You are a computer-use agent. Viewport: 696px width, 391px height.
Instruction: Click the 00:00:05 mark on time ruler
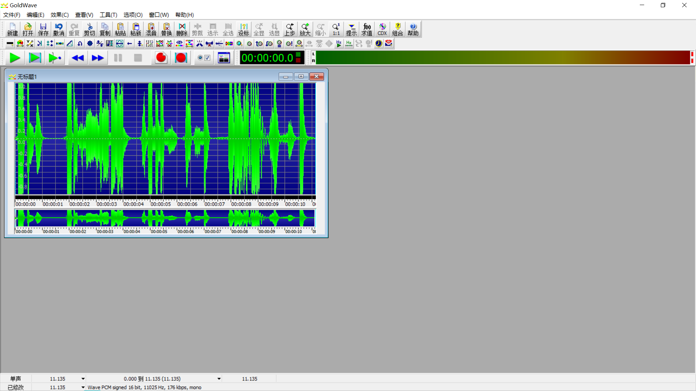160,204
